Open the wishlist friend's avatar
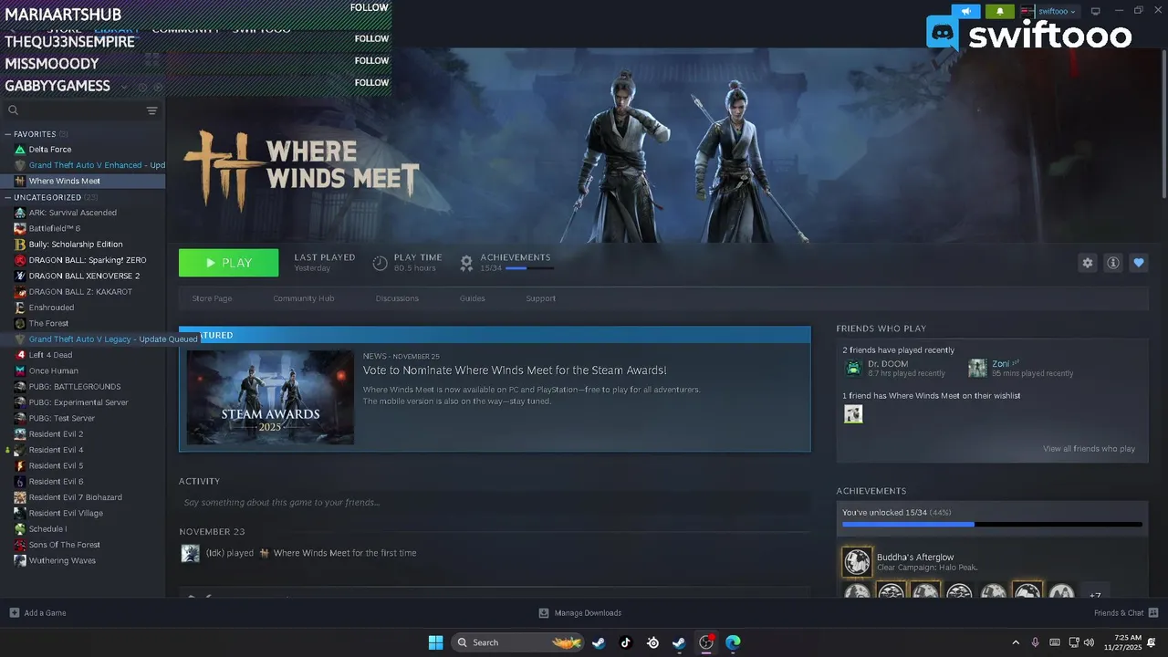The width and height of the screenshot is (1168, 657). point(853,414)
